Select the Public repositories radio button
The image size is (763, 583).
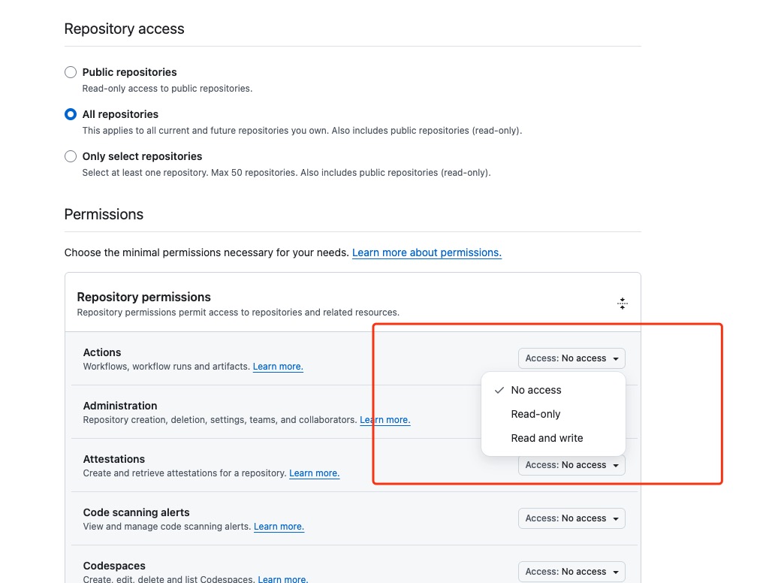tap(71, 73)
